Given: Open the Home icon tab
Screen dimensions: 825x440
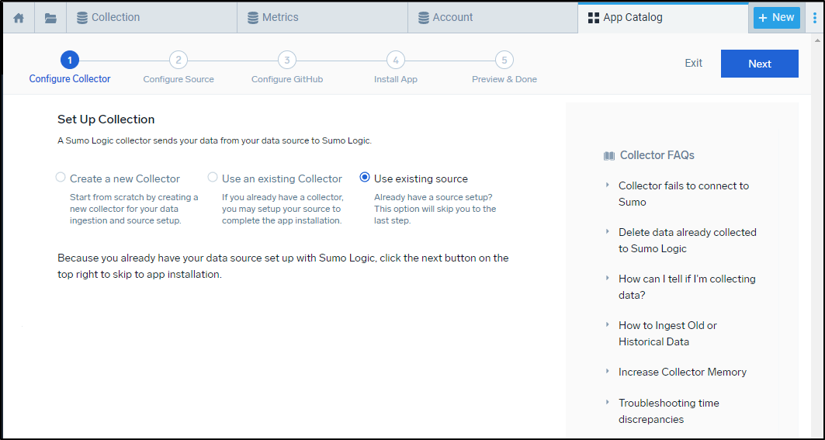Looking at the screenshot, I should click(19, 18).
